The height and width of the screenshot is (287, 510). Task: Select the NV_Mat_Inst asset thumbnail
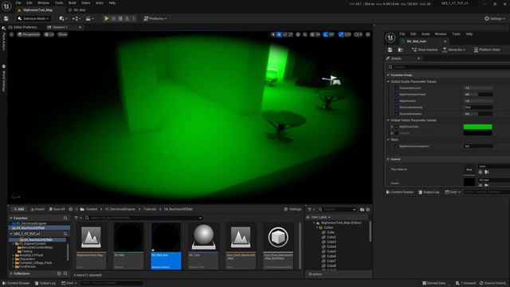166,246
